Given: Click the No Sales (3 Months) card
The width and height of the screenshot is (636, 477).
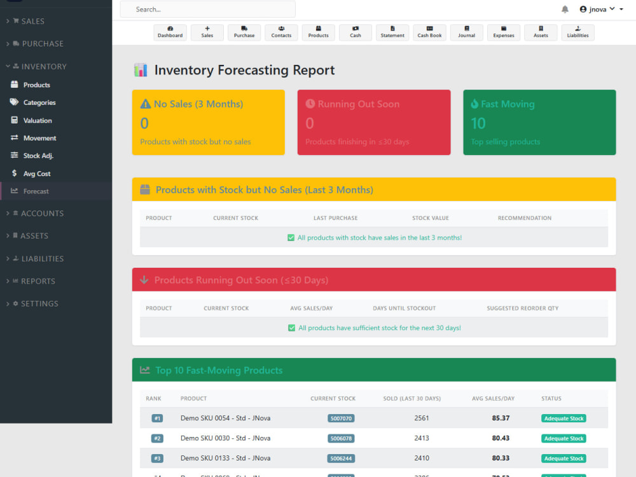Looking at the screenshot, I should (x=209, y=122).
